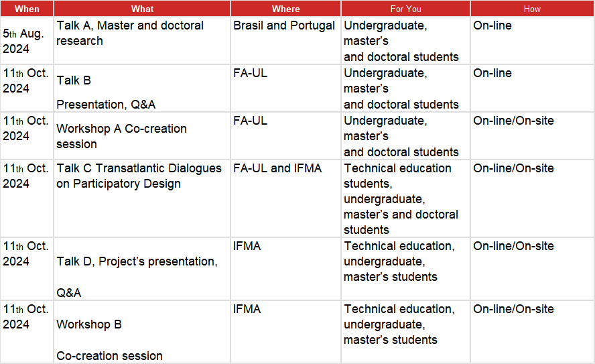
Task: Click the 'Where' column header
Action: point(285,9)
